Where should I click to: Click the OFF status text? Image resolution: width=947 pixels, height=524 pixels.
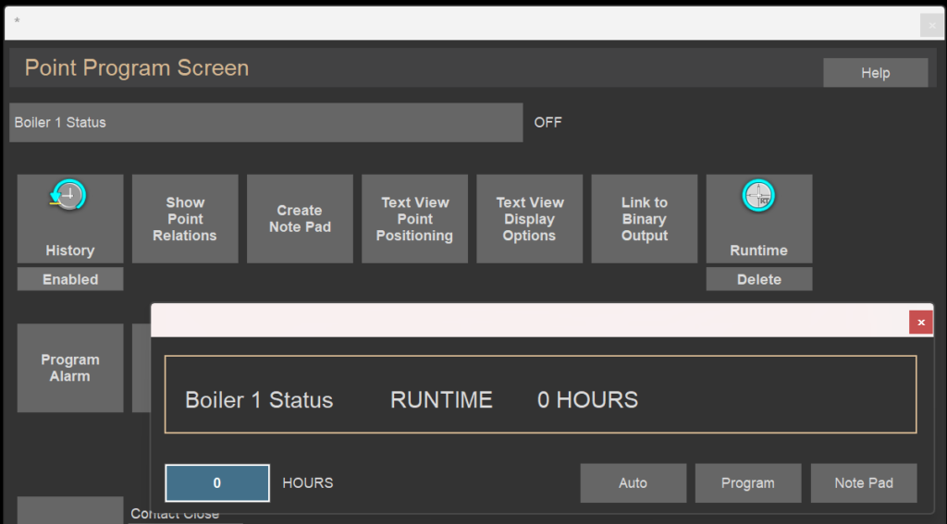coord(547,123)
